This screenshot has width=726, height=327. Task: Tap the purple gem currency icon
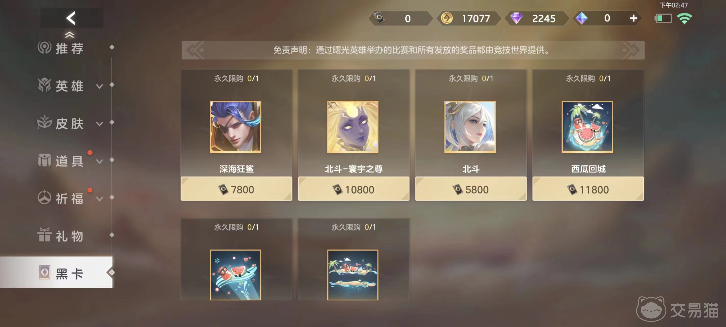pos(516,18)
